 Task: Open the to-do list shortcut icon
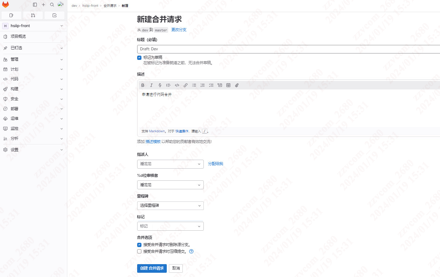(55, 15)
